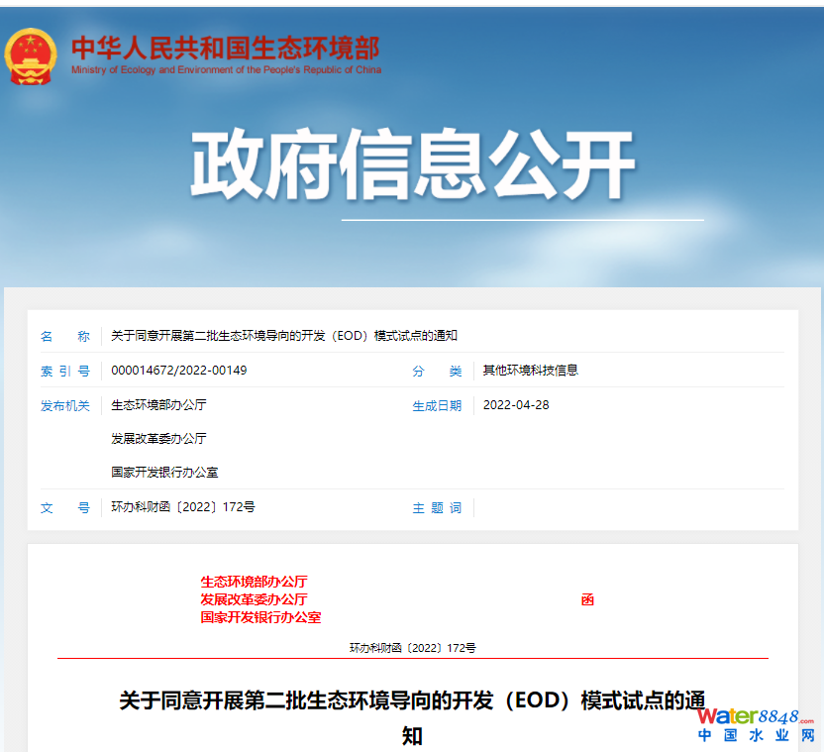Click the 生成日期 field label
The height and width of the screenshot is (752, 824).
point(437,405)
